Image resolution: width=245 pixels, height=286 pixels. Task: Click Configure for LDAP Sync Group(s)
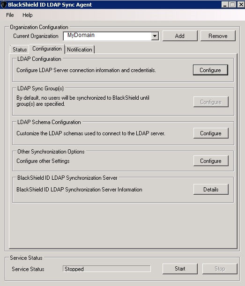pyautogui.click(x=211, y=102)
